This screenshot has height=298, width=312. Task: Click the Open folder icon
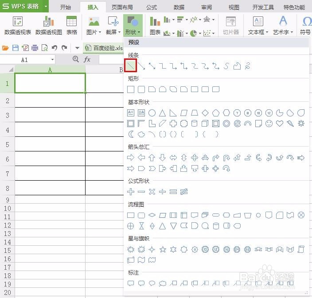pyautogui.click(x=5, y=48)
